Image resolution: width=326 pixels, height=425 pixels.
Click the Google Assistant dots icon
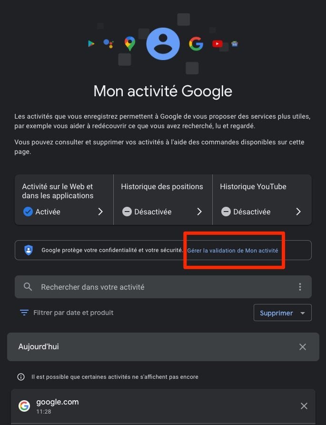point(109,44)
